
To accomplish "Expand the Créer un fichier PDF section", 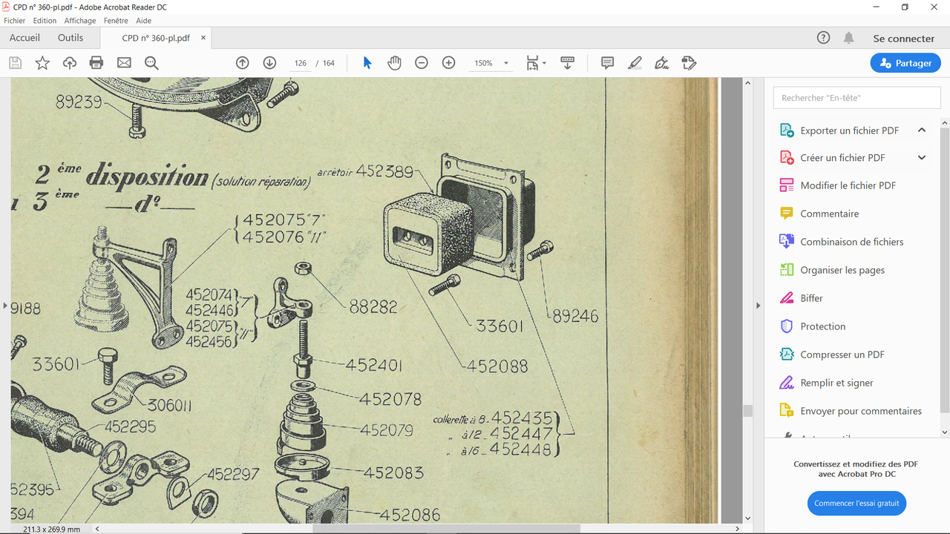I will [922, 158].
